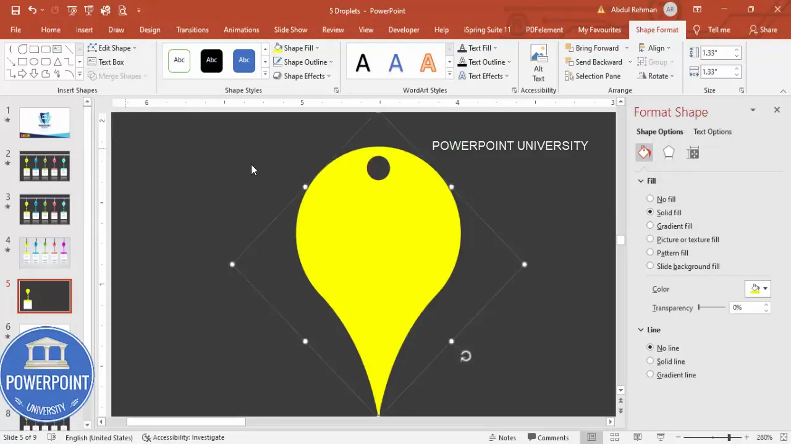Image resolution: width=791 pixels, height=444 pixels.
Task: Click the zoom slider in status bar
Action: coord(717,437)
